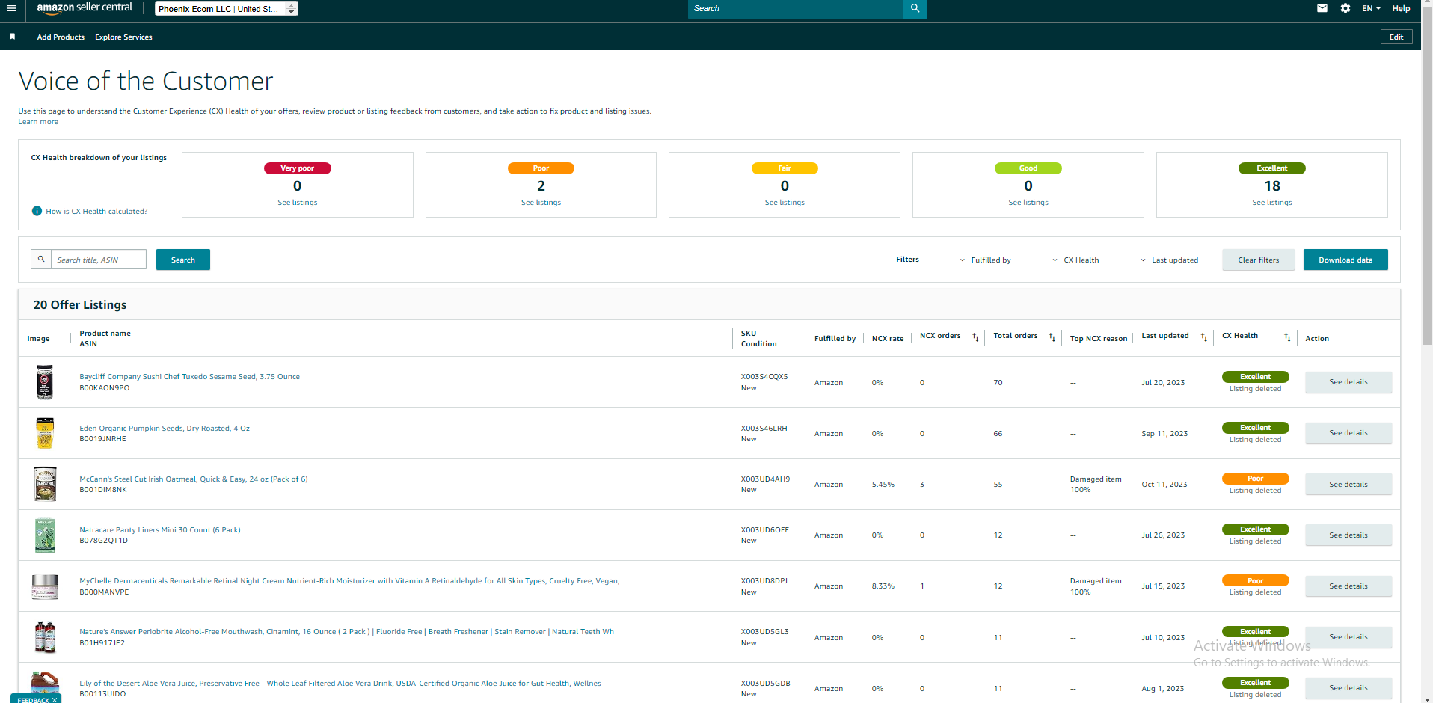Click the Search title, ASIN input field
Image resolution: width=1433 pixels, height=703 pixels.
tap(99, 260)
